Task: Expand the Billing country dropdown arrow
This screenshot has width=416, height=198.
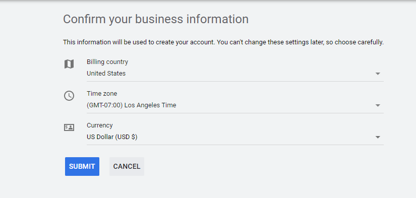Action: click(x=378, y=74)
